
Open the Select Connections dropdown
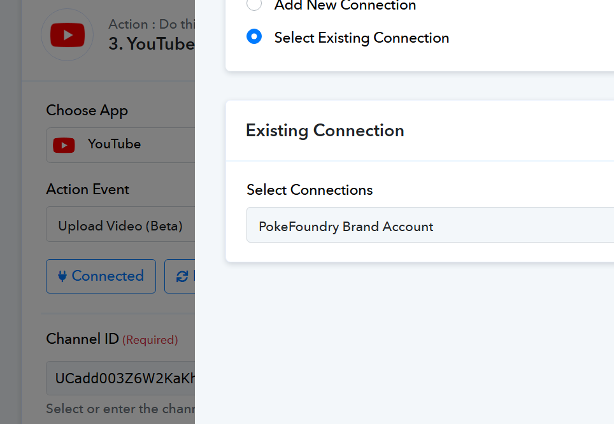pos(430,225)
